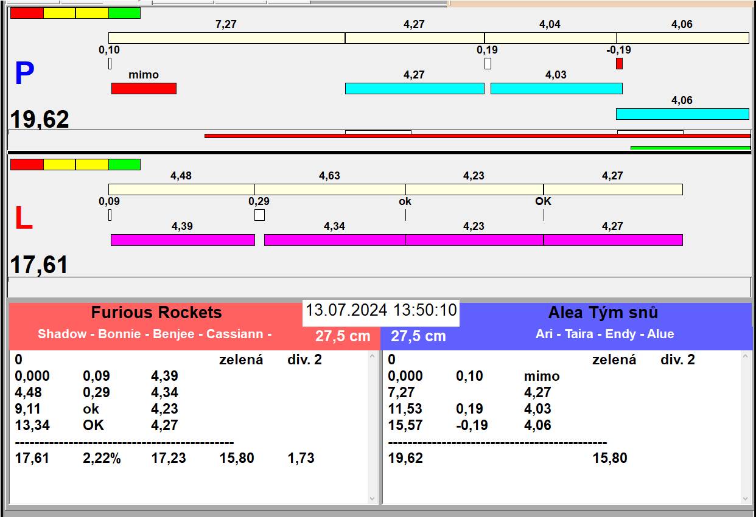Click the small box under 0,29
The image size is (756, 517).
coord(259,215)
